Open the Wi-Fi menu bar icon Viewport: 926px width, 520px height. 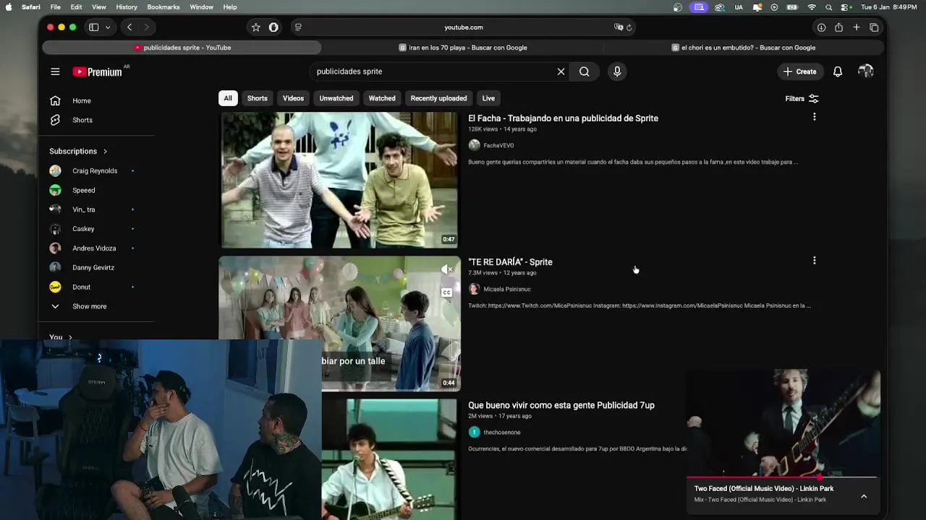[x=812, y=7]
